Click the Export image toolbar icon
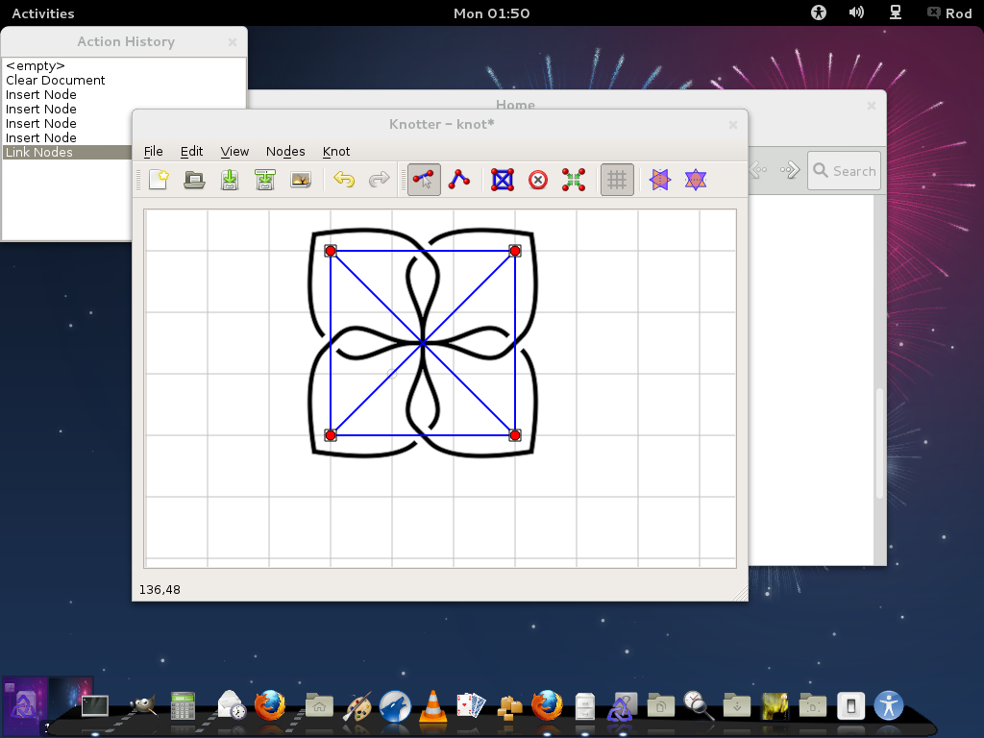 [x=301, y=180]
